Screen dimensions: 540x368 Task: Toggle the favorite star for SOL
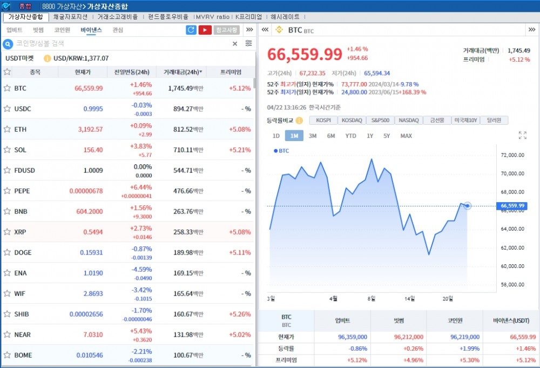coord(7,150)
